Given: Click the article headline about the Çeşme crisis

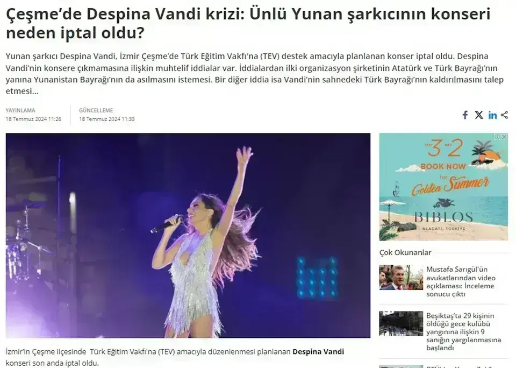Looking at the screenshot, I should click(248, 23).
